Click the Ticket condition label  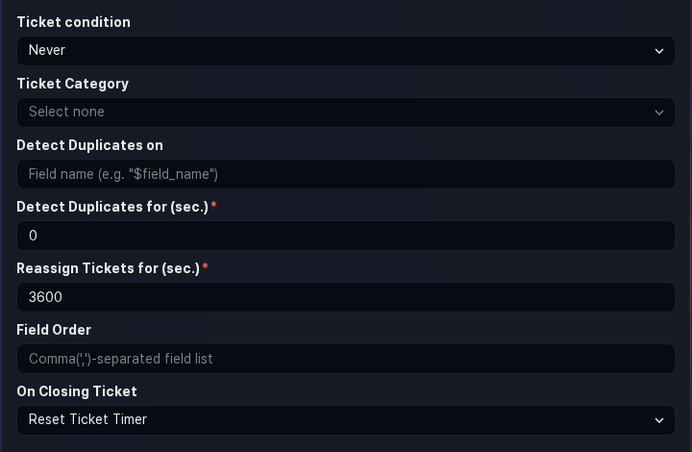point(73,22)
